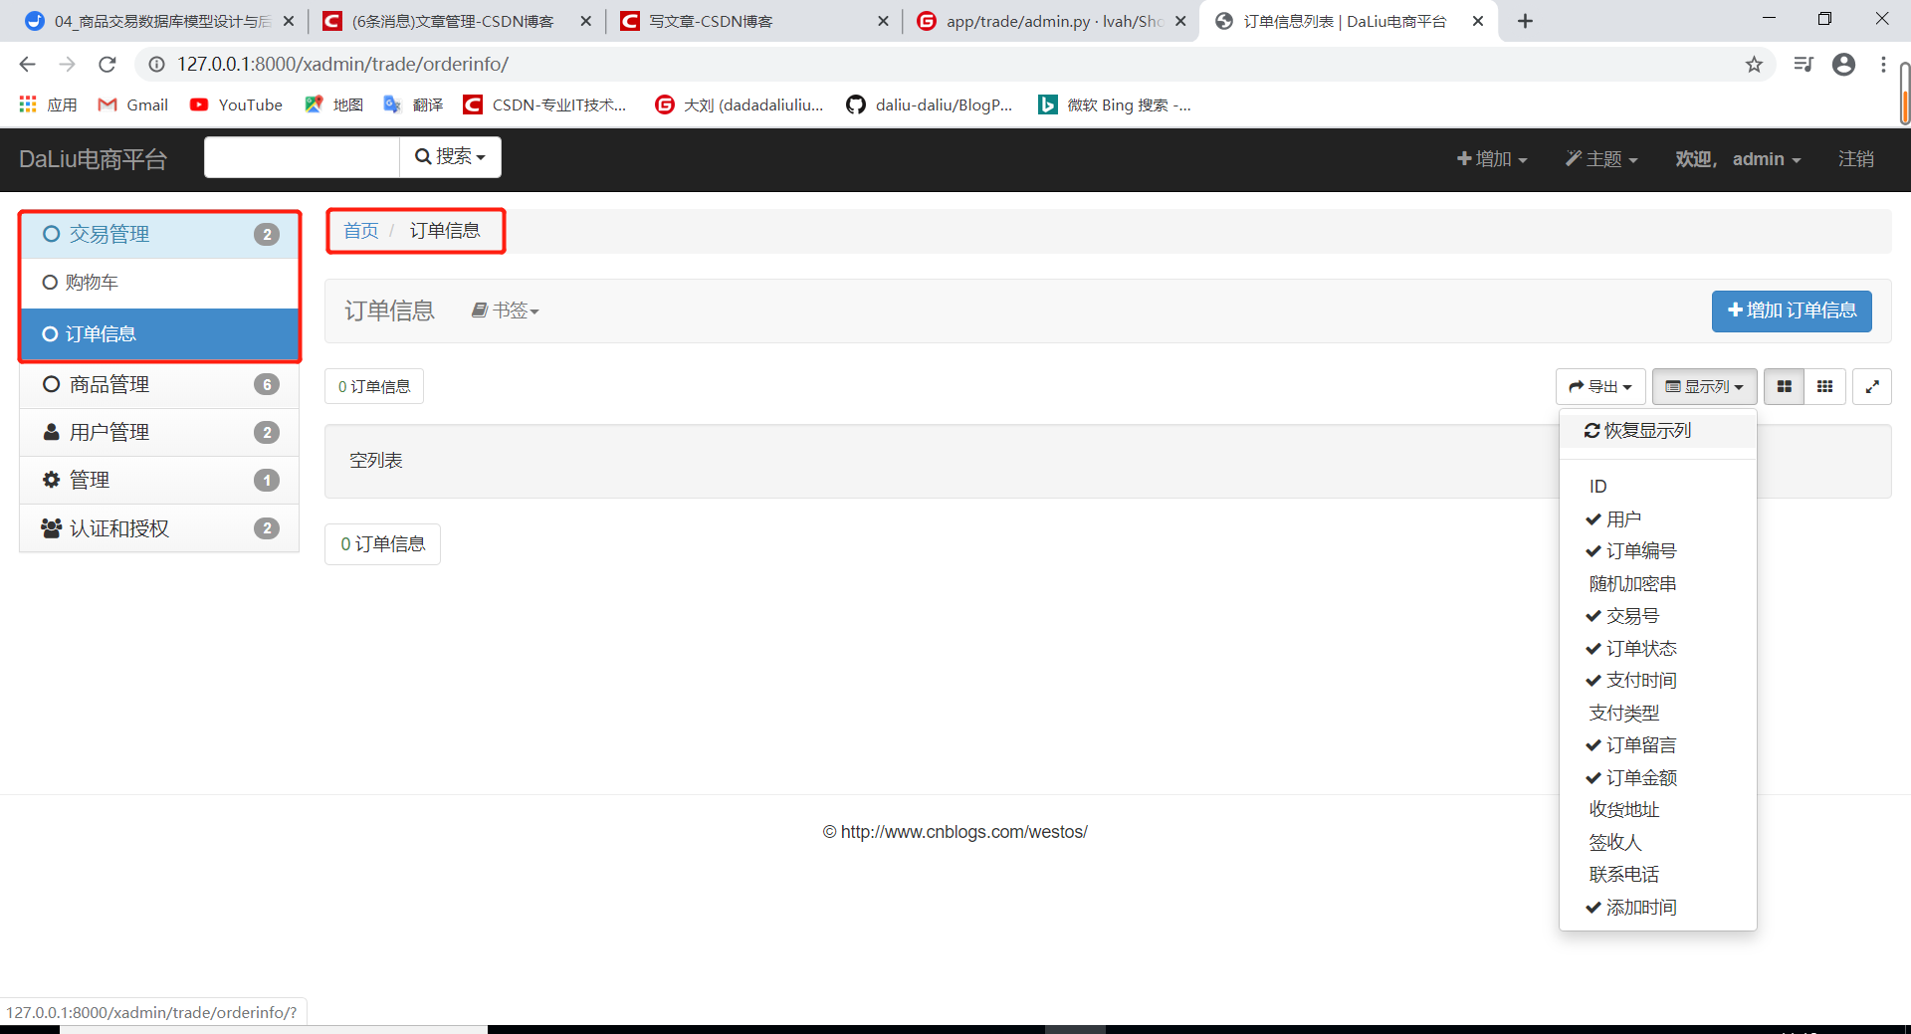This screenshot has height=1034, width=1911.
Task: Open 购物车 in the sidebar
Action: click(x=159, y=283)
